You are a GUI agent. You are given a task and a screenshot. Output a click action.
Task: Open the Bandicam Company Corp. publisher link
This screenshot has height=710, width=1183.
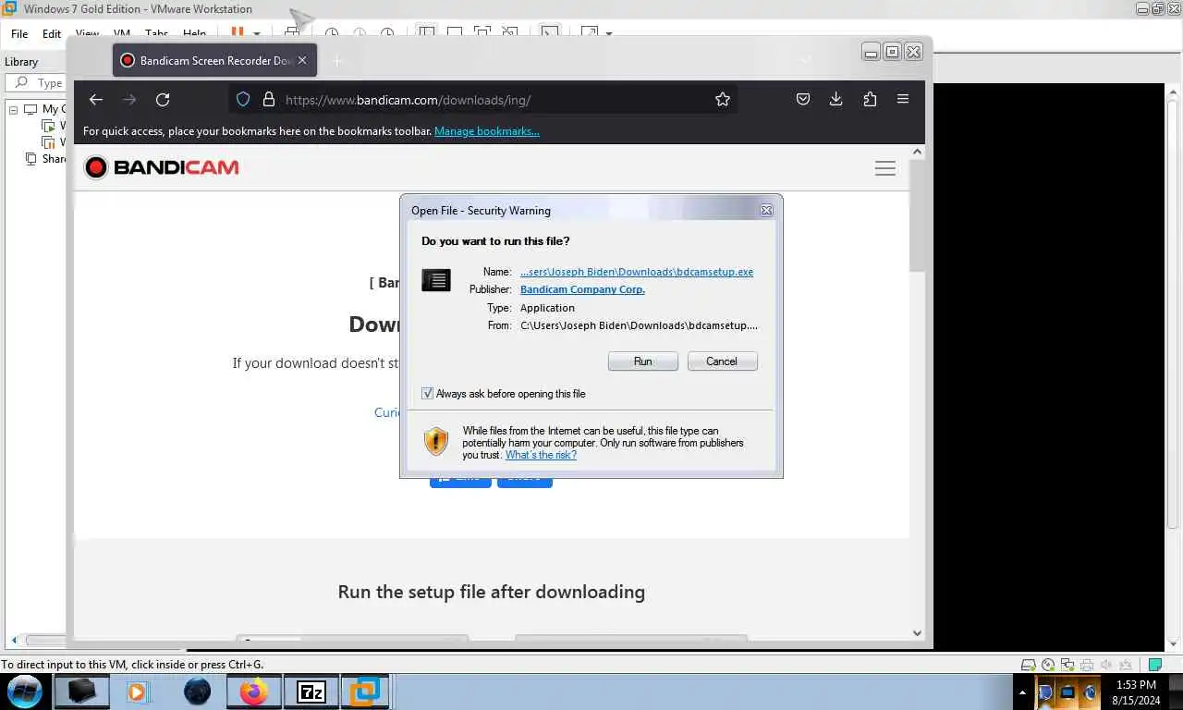(x=582, y=289)
